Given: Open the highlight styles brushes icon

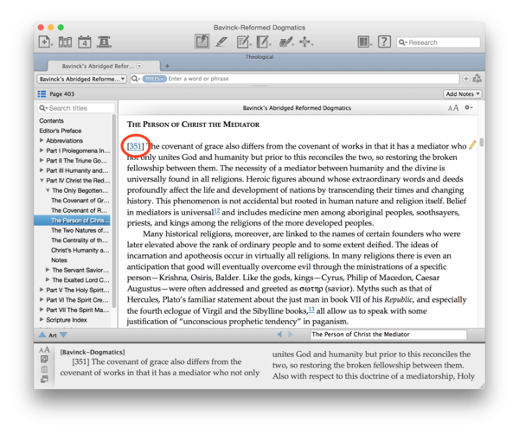Looking at the screenshot, I should coord(286,42).
